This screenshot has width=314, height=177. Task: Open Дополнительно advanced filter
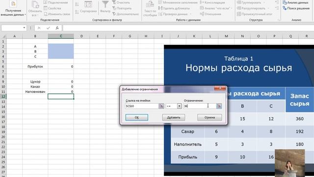point(126,14)
